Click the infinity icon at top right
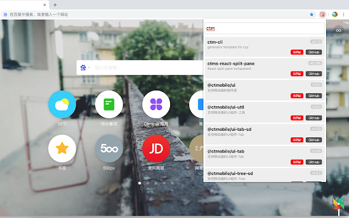 click(x=339, y=31)
